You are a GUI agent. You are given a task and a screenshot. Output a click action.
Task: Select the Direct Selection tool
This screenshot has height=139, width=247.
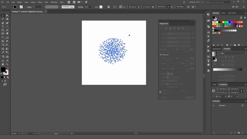(x=7, y=15)
